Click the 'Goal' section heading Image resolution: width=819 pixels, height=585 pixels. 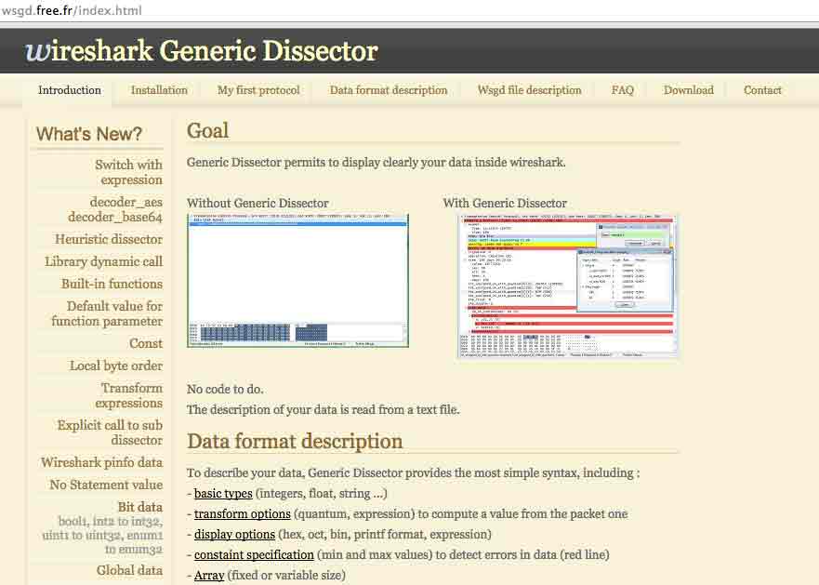pyautogui.click(x=208, y=130)
